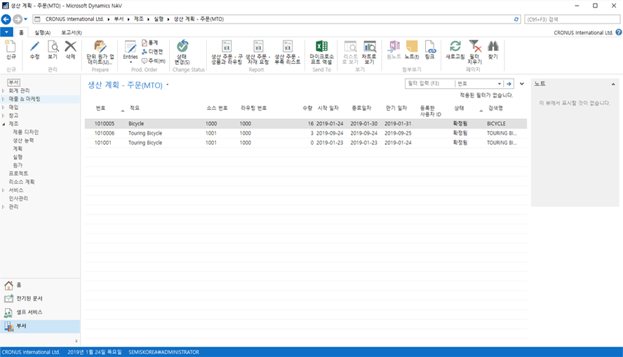Open the page title 생산 계획 - 주문(MTO) dropdown
The image size is (623, 357).
click(x=167, y=85)
